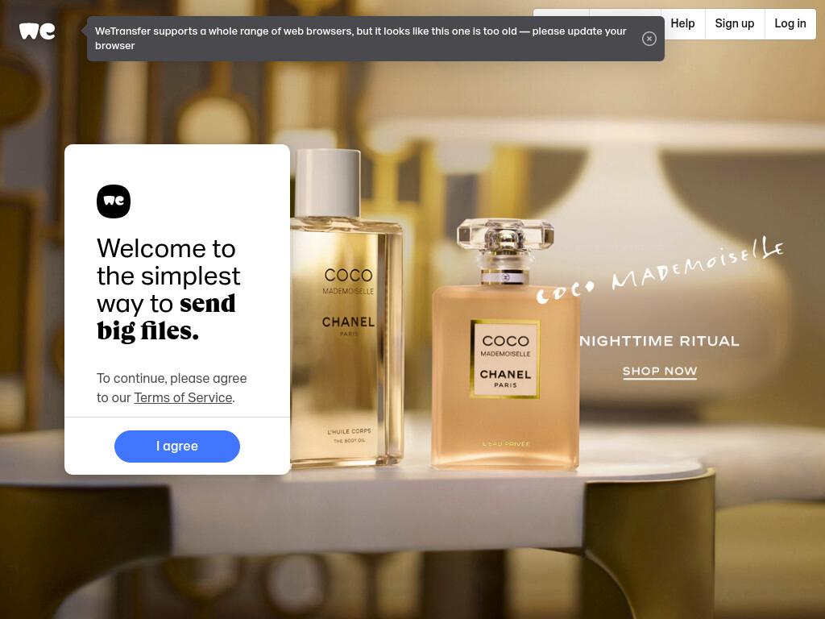Click the I agree button

tap(177, 447)
